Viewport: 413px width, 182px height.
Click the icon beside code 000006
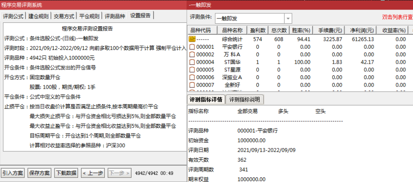pyautogui.click(x=192, y=77)
